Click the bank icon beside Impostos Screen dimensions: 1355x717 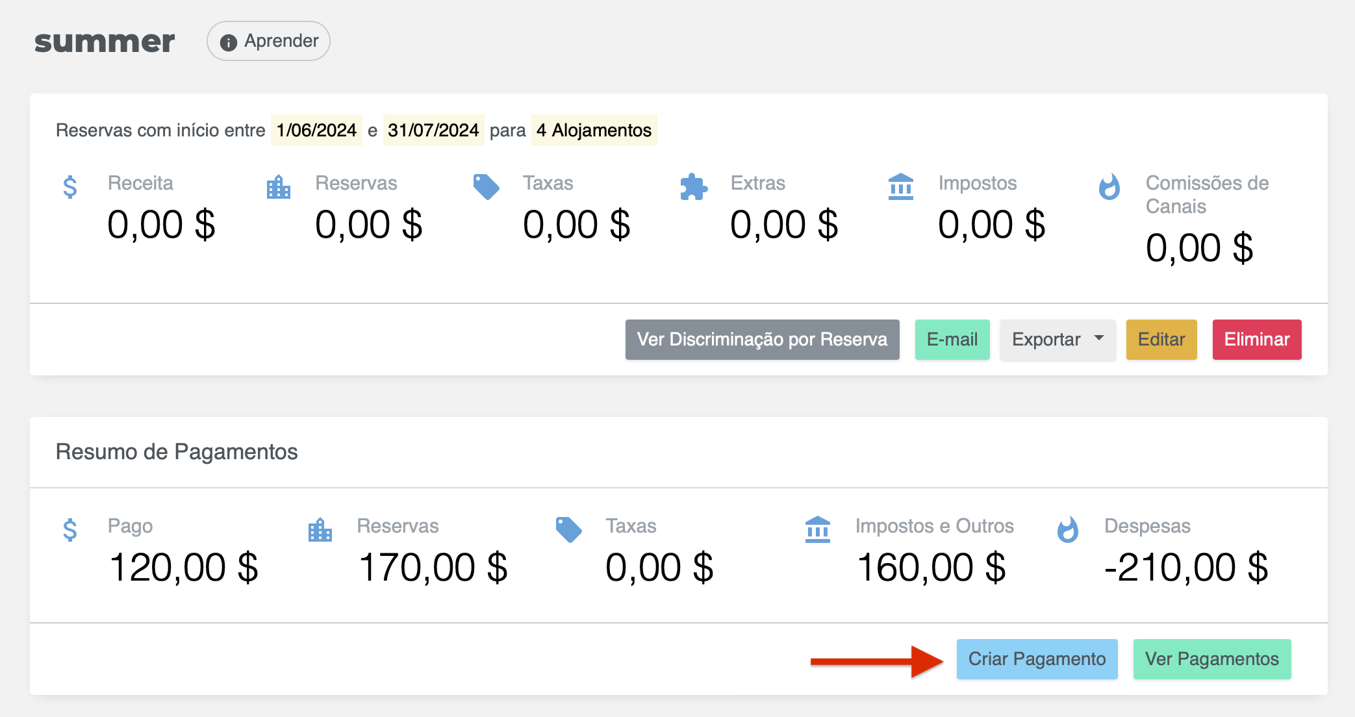click(901, 187)
